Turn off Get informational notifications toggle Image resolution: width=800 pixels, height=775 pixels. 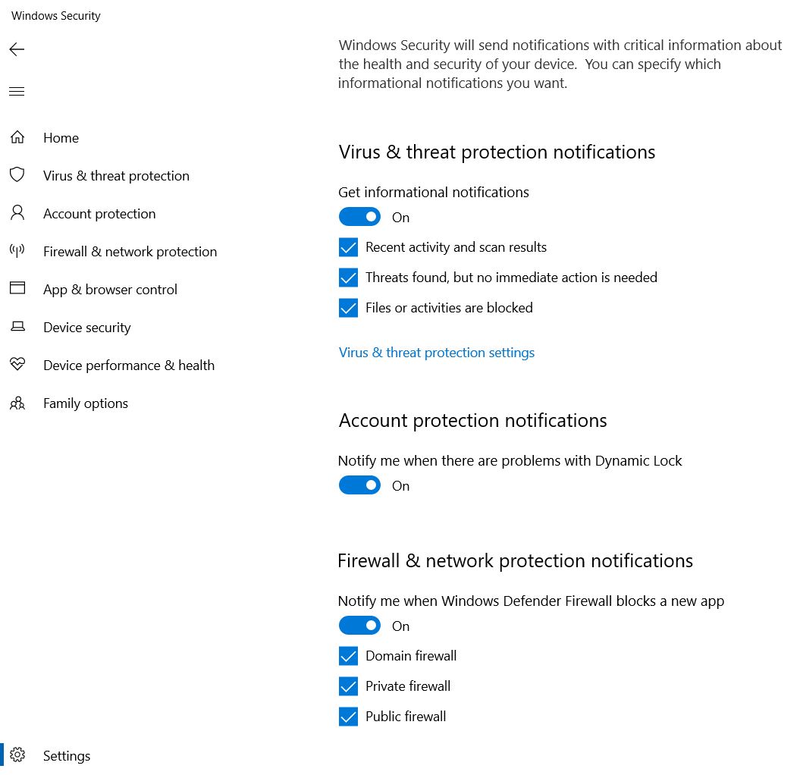click(359, 218)
